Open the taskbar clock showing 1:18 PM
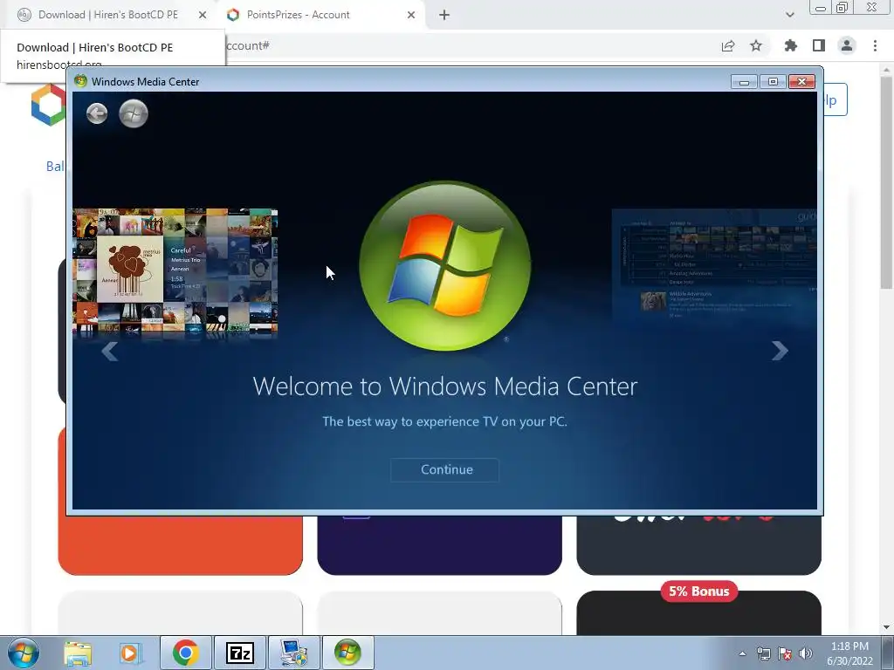 point(849,653)
